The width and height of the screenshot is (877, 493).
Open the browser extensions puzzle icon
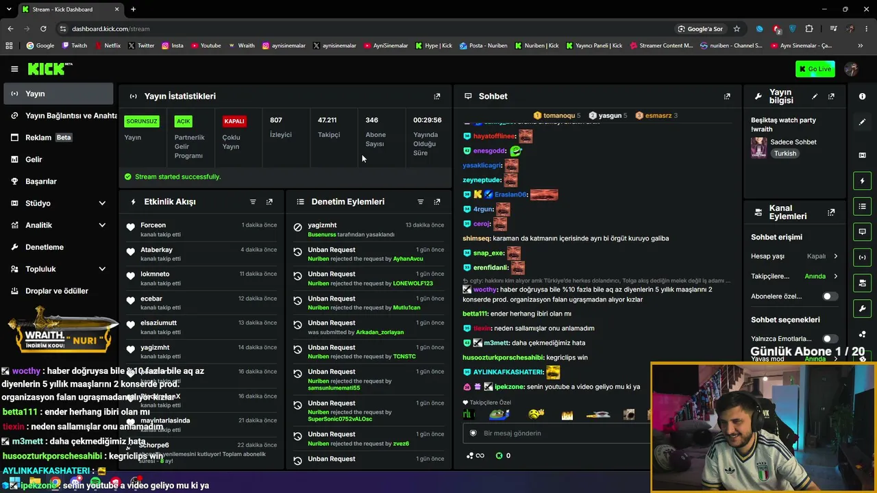[809, 29]
